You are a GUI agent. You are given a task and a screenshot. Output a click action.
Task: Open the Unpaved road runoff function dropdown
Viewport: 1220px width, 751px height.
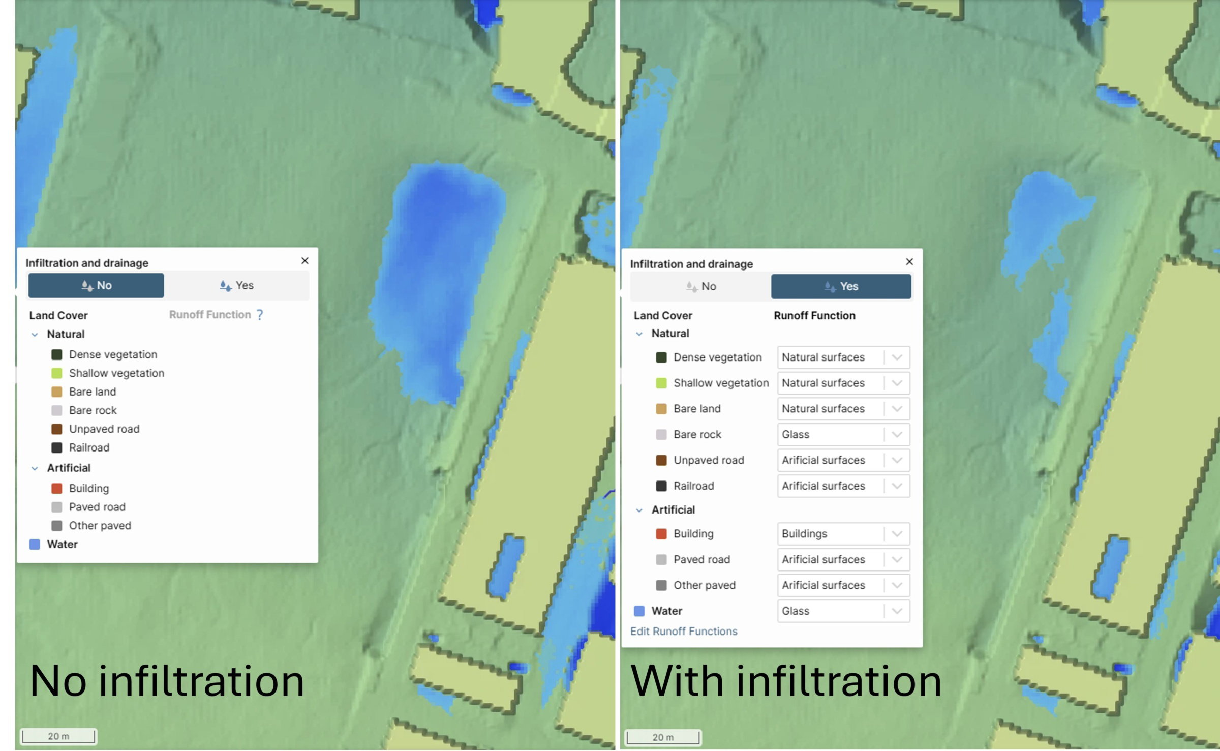tap(843, 460)
